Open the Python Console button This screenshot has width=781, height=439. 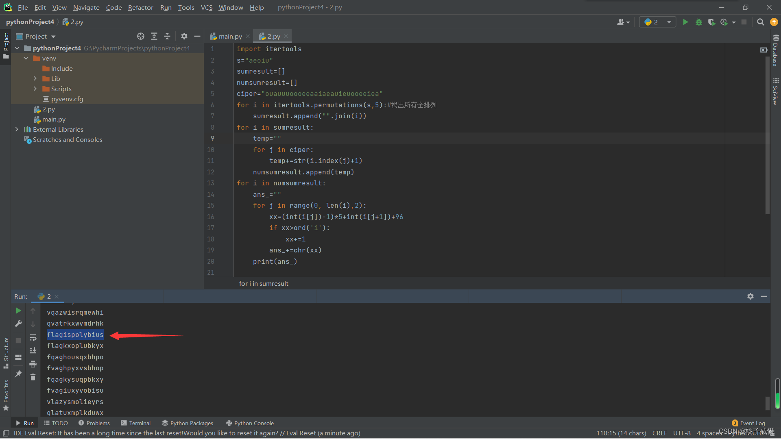250,423
